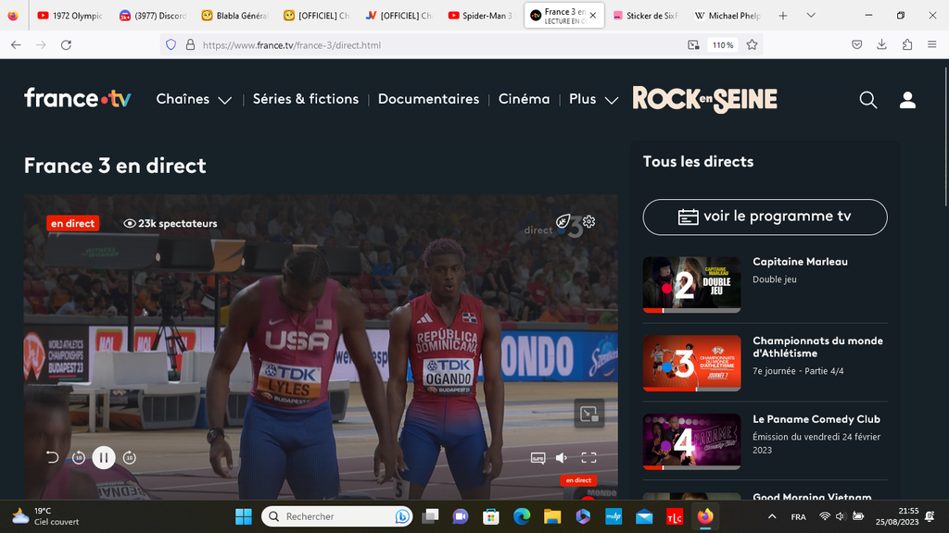
Task: Show hidden system tray icons
Action: [772, 516]
